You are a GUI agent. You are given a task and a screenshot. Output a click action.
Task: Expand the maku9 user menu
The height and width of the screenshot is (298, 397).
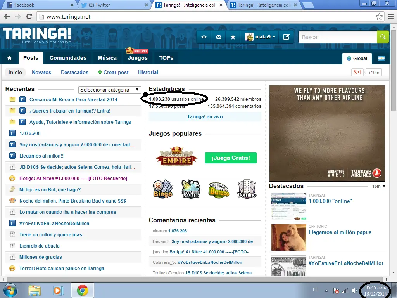tap(260, 37)
